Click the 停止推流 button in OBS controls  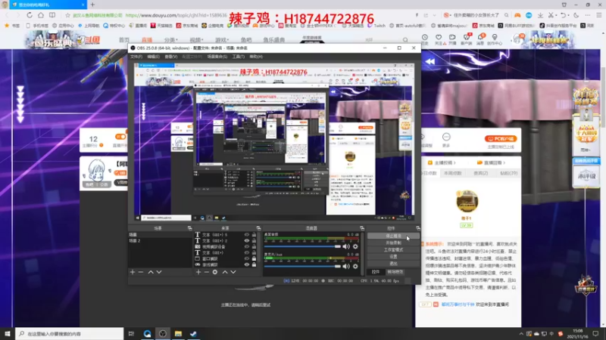[x=393, y=236]
